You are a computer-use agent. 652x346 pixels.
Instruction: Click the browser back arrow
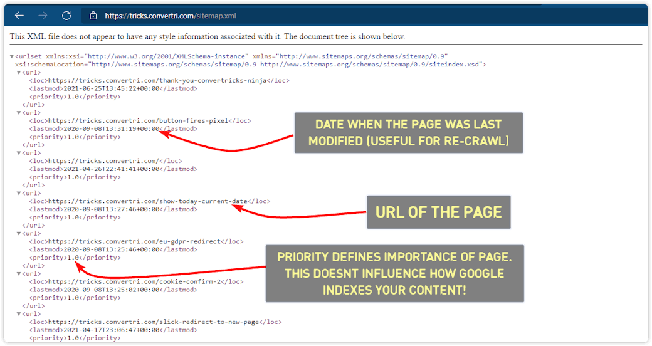click(x=19, y=15)
